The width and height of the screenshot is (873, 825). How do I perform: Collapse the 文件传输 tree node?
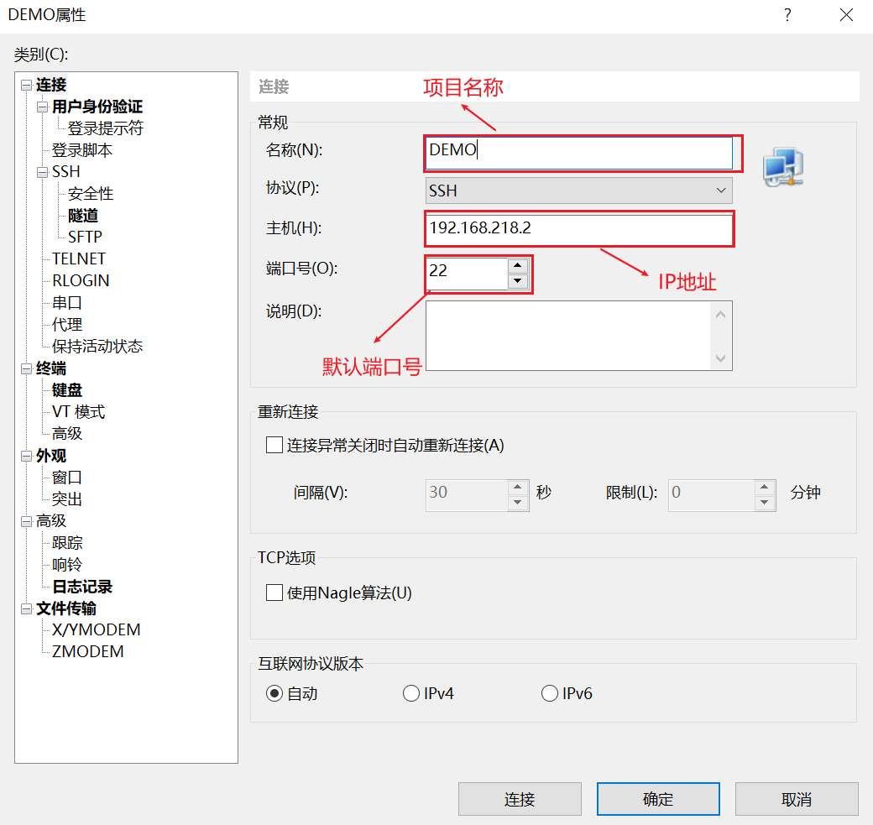coord(26,608)
